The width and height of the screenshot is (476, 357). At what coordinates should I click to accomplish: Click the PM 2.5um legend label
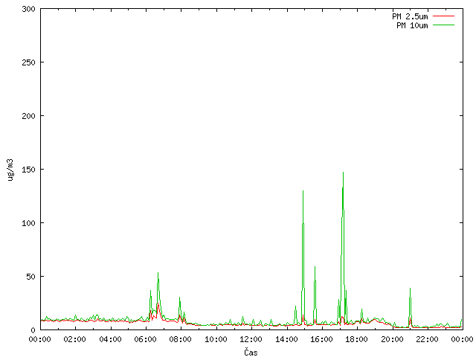(x=410, y=16)
